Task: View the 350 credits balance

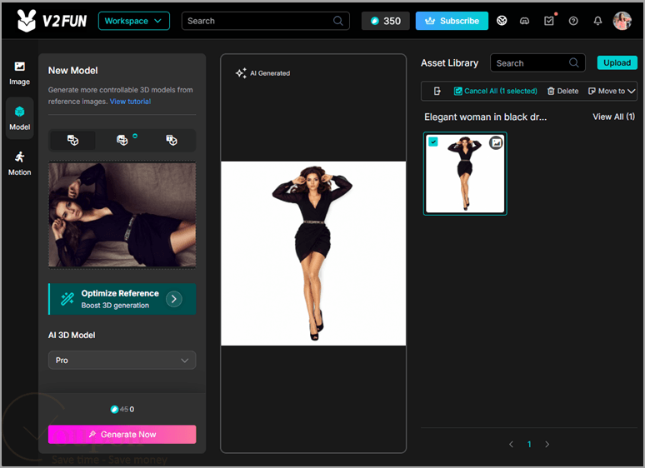Action: pos(386,21)
